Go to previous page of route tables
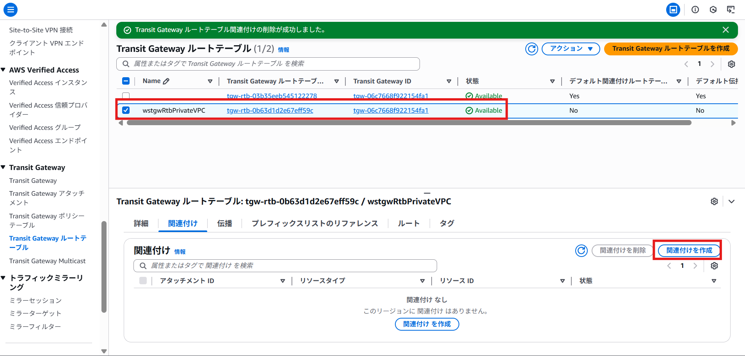The width and height of the screenshot is (745, 356). (x=686, y=64)
